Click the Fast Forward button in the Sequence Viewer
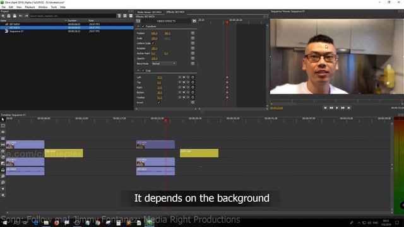The height and width of the screenshot is (227, 404). click(343, 108)
